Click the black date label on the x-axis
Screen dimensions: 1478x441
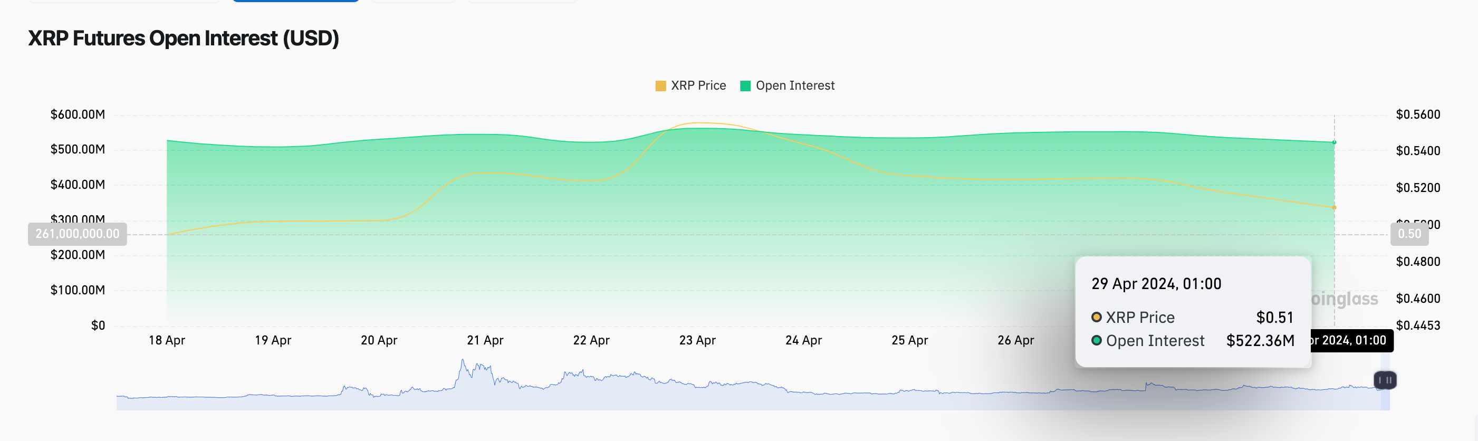[x=1352, y=341]
